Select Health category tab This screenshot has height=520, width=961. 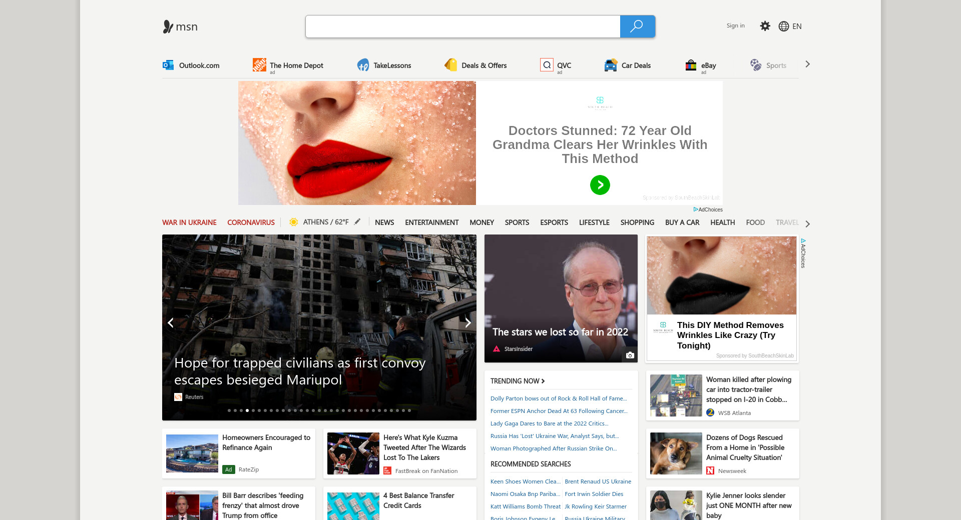pos(723,222)
